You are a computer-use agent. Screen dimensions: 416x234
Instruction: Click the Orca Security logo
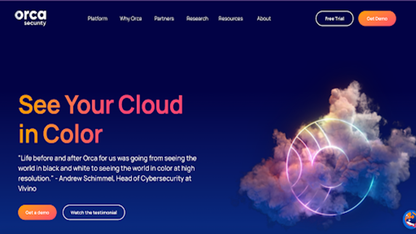[x=31, y=18]
